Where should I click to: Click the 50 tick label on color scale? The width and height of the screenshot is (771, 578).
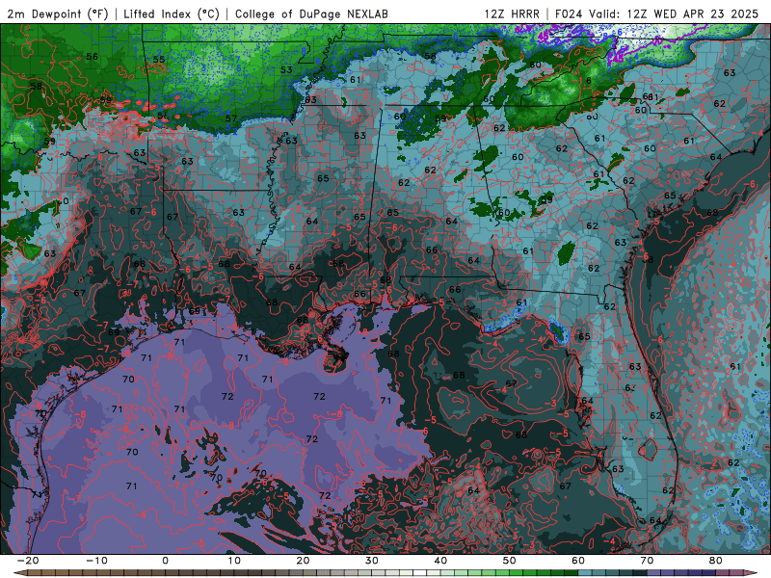point(510,561)
